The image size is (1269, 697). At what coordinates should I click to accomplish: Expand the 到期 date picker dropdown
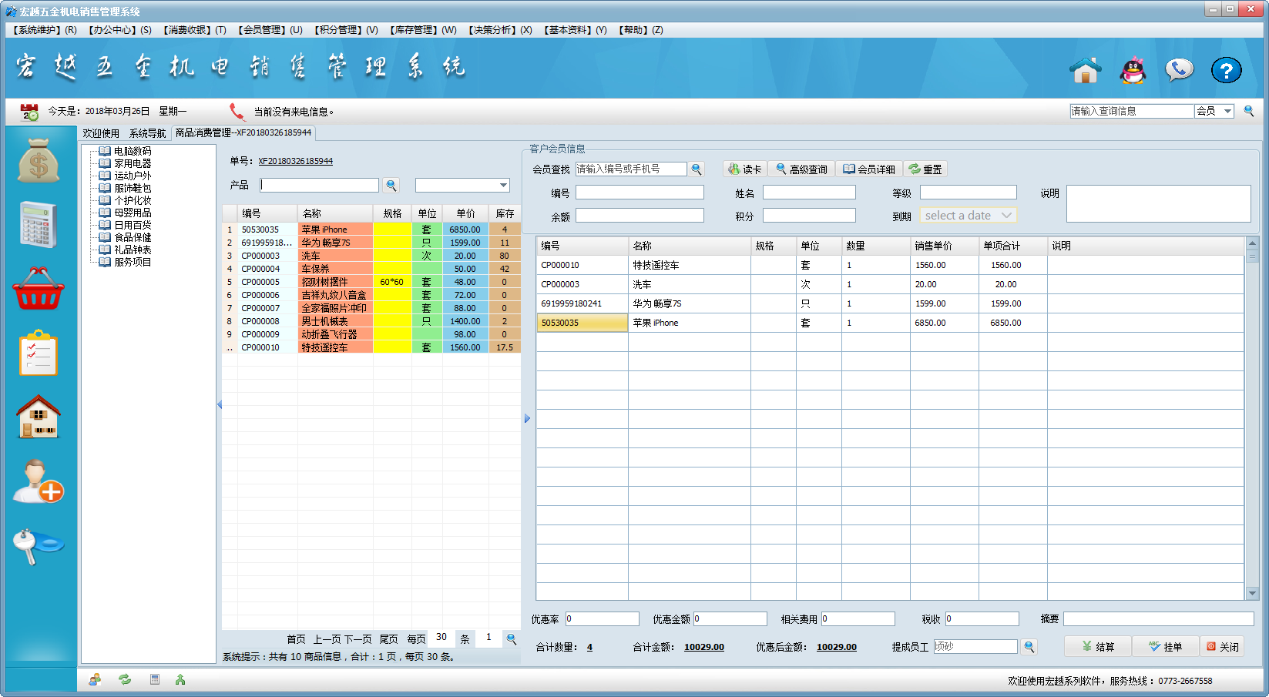tap(1006, 216)
